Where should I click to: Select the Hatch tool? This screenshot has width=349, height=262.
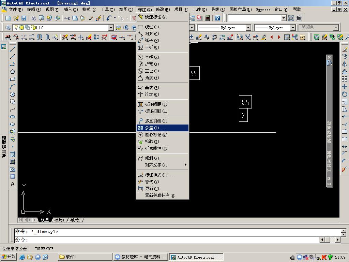point(13,154)
